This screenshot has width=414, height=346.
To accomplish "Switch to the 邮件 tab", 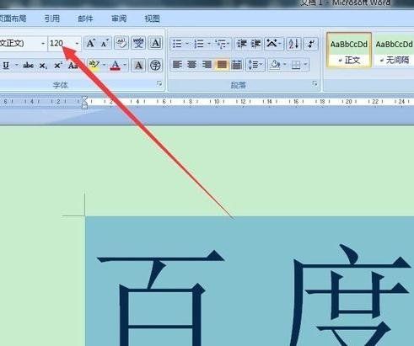I will click(x=85, y=19).
